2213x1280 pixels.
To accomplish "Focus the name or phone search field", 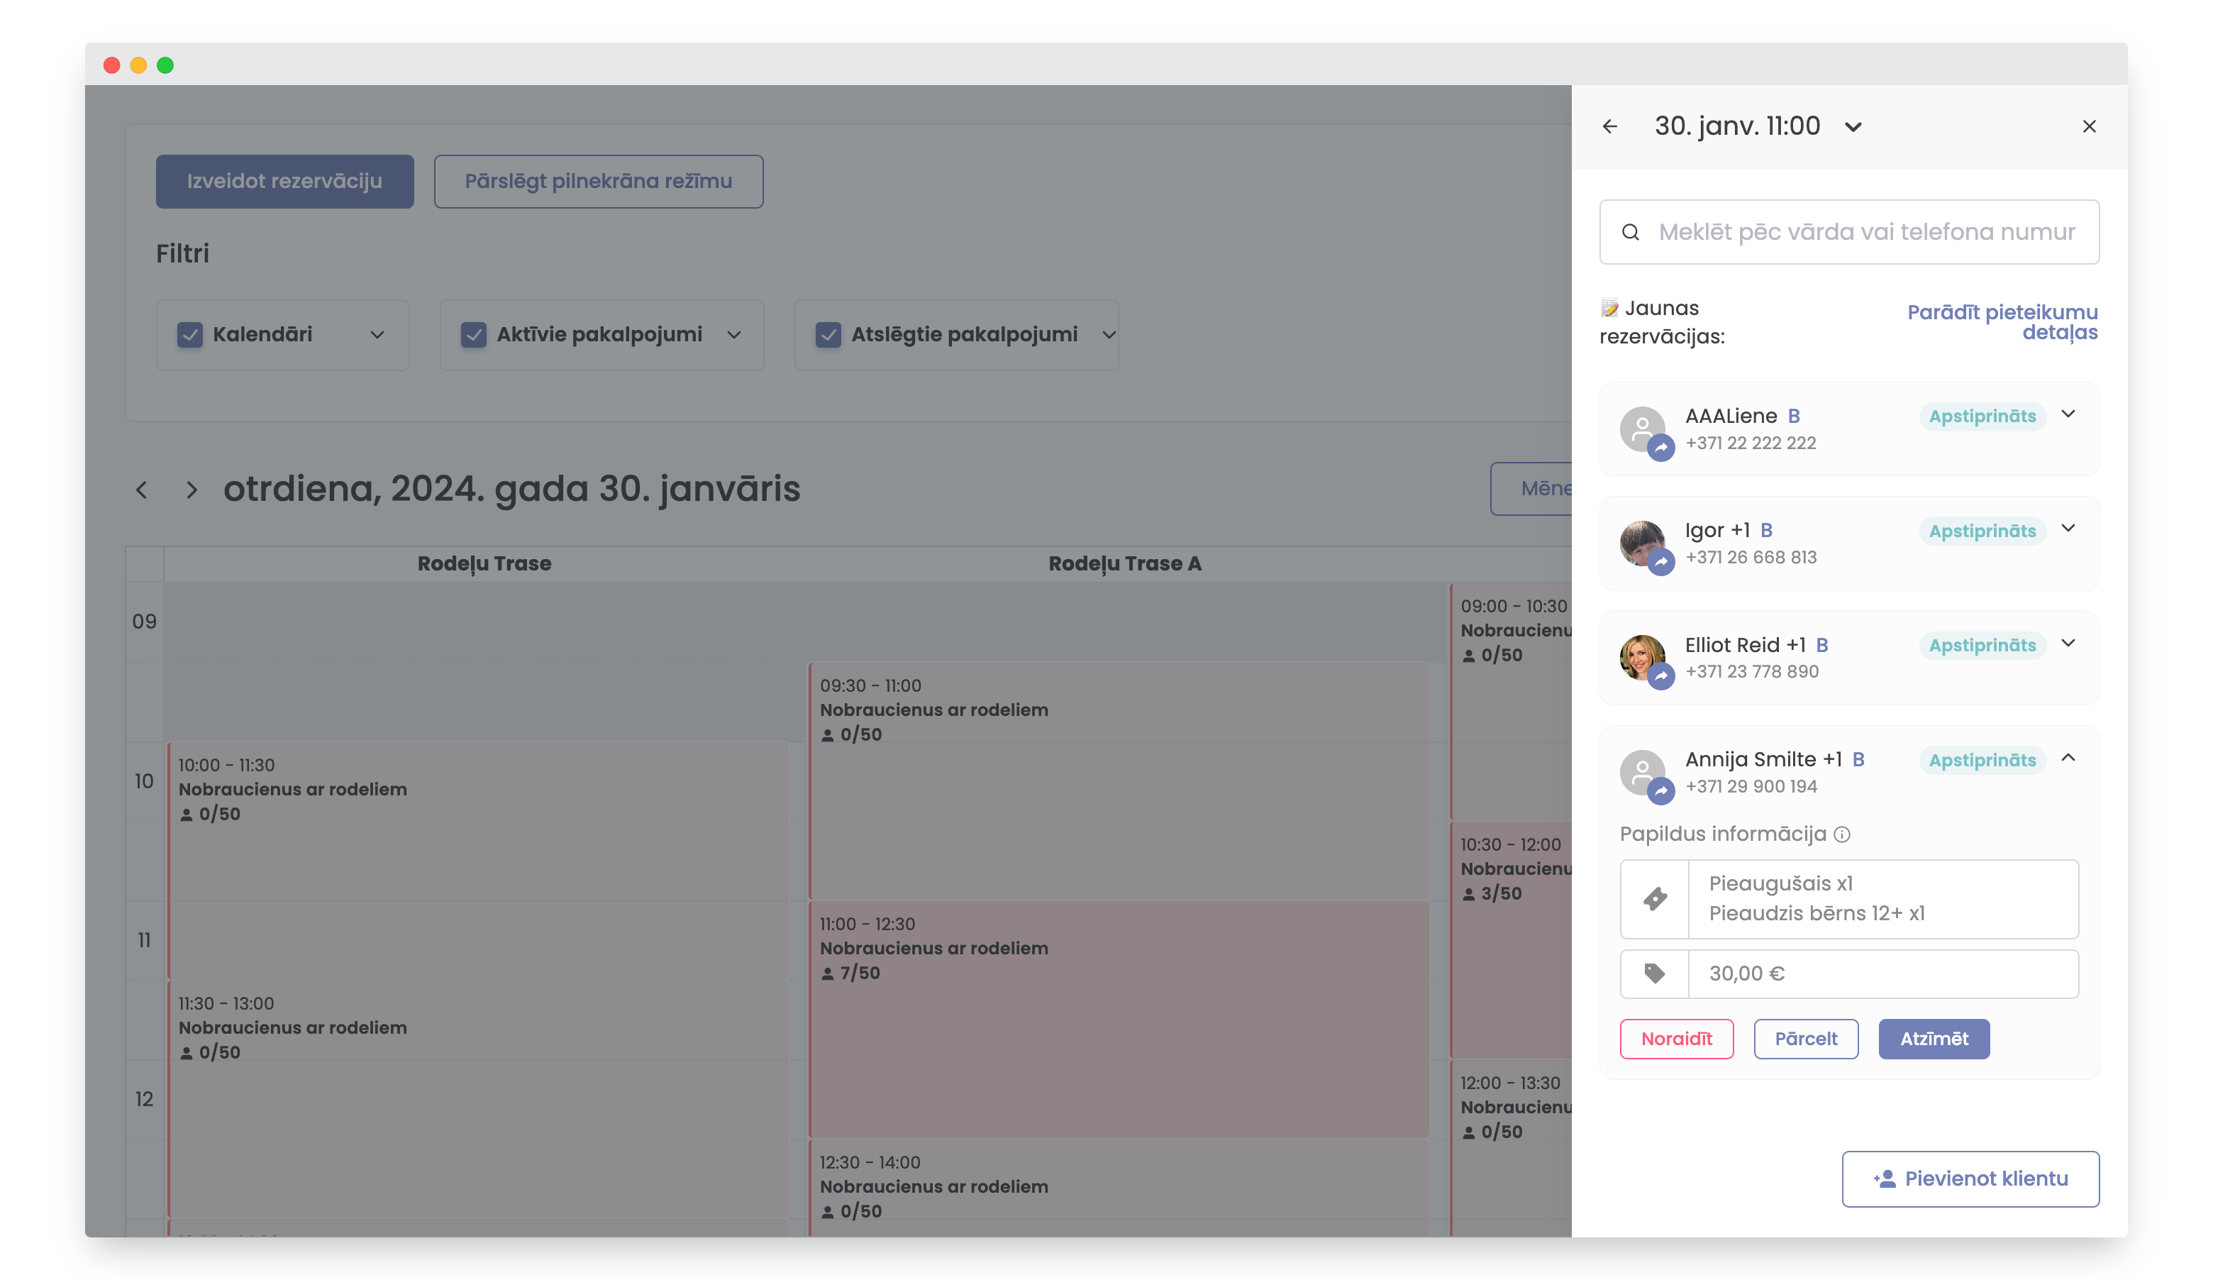I will [x=1865, y=232].
